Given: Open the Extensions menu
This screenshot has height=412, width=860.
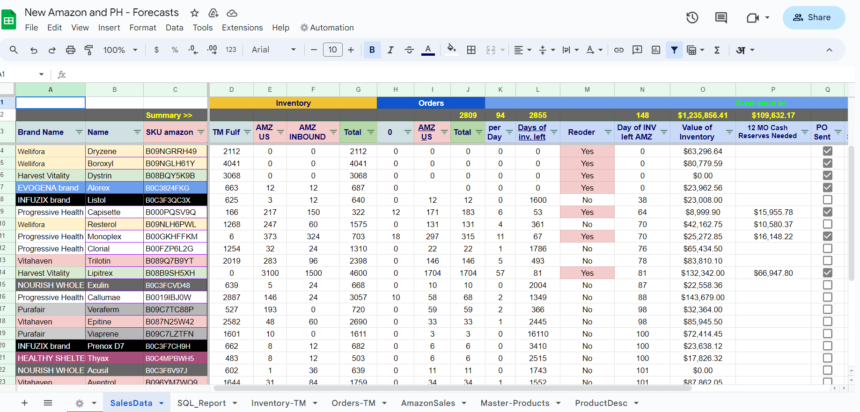Looking at the screenshot, I should click(x=242, y=28).
